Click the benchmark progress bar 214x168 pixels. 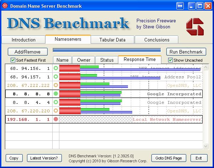107,50
